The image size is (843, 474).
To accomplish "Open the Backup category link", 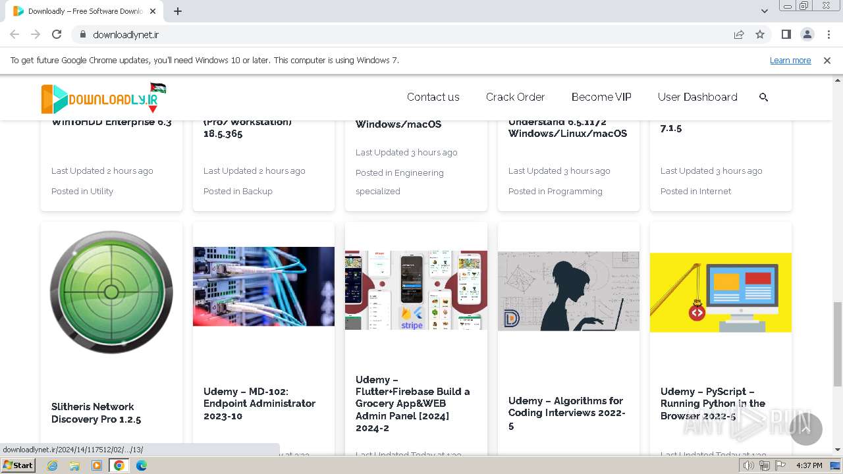I will click(257, 191).
